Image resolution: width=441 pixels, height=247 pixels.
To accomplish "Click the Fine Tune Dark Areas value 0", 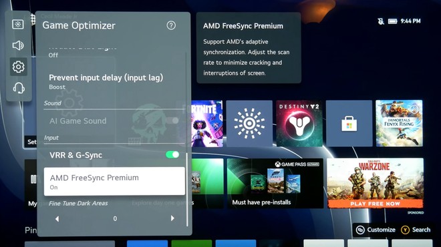I will tap(115, 218).
